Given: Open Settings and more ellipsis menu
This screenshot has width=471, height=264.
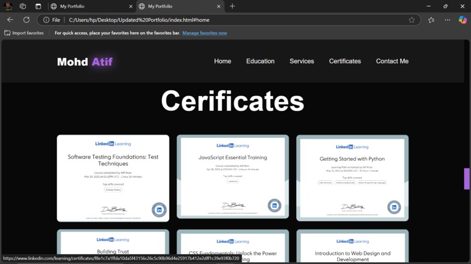Looking at the screenshot, I should (448, 20).
